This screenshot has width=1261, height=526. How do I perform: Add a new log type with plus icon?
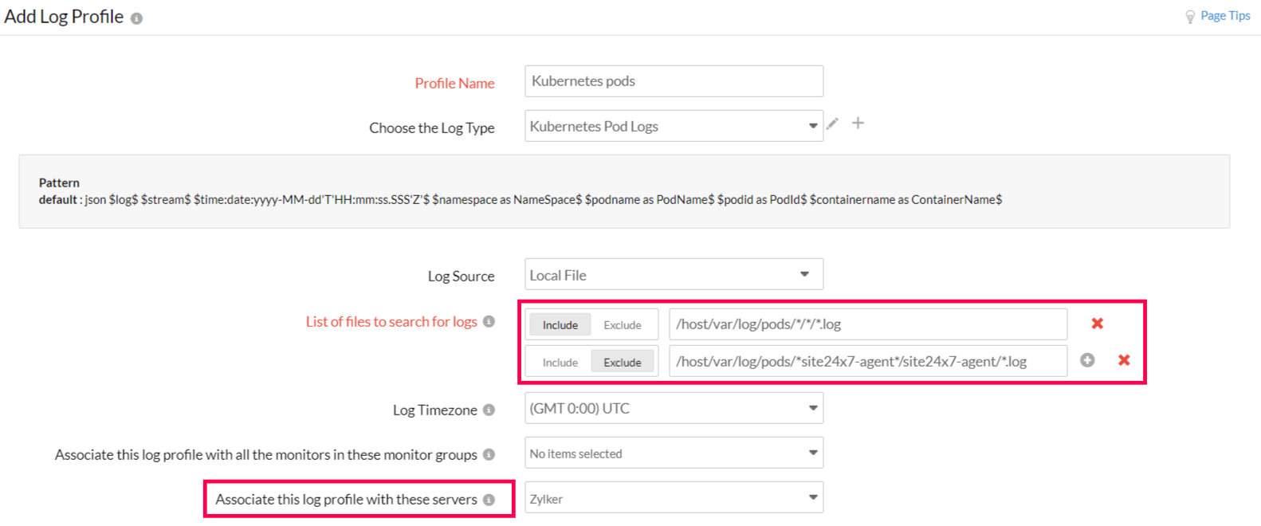click(x=858, y=124)
